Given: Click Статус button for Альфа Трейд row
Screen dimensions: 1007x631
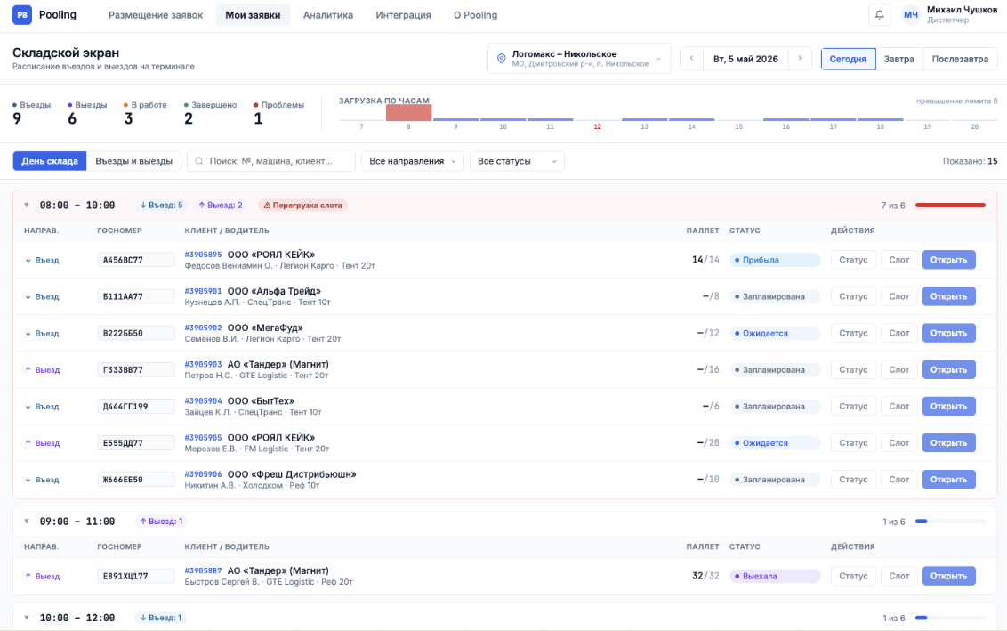Looking at the screenshot, I should pyautogui.click(x=853, y=297).
